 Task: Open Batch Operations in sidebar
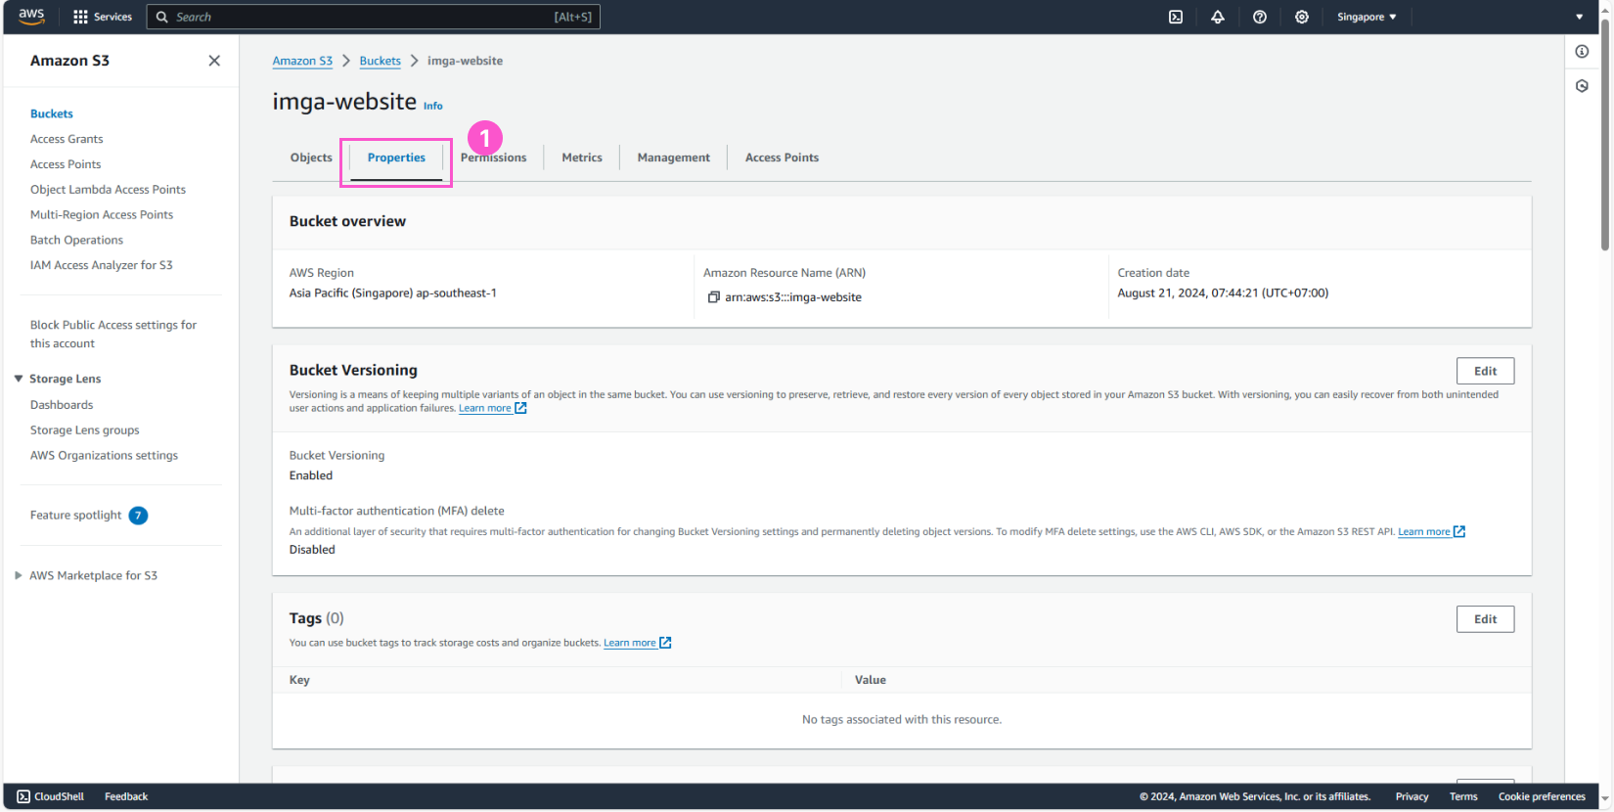click(x=76, y=241)
